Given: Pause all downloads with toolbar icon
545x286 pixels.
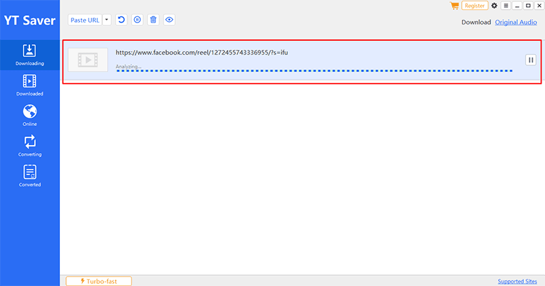Looking at the screenshot, I should pyautogui.click(x=138, y=20).
